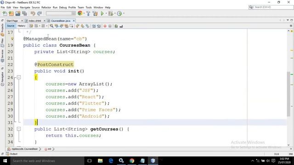The height and width of the screenshot is (165, 294).
Task: Click the Build Project hammer icon
Action: (88, 13)
